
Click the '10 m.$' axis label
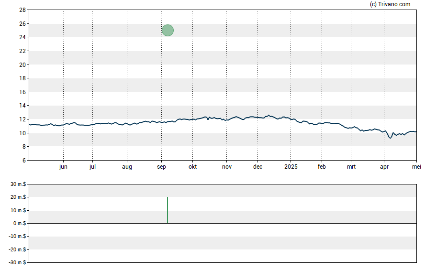18,210
